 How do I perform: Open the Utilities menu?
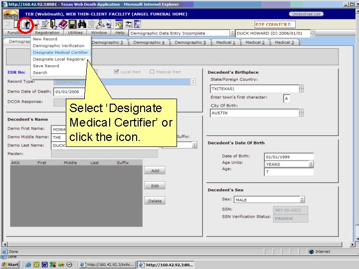pos(75,33)
